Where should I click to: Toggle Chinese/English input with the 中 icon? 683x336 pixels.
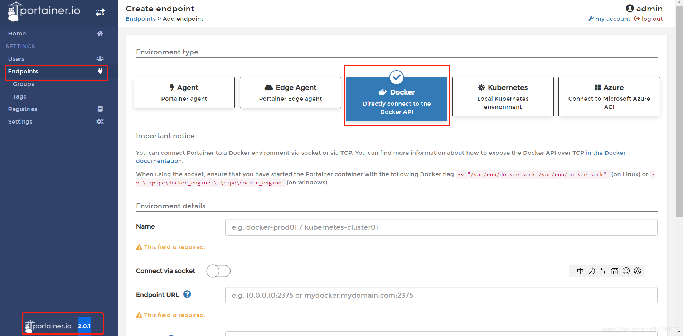pos(580,271)
